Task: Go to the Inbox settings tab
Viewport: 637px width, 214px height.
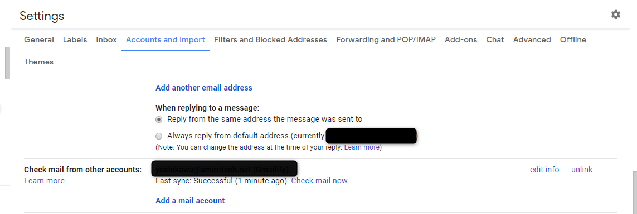Action: (x=106, y=39)
